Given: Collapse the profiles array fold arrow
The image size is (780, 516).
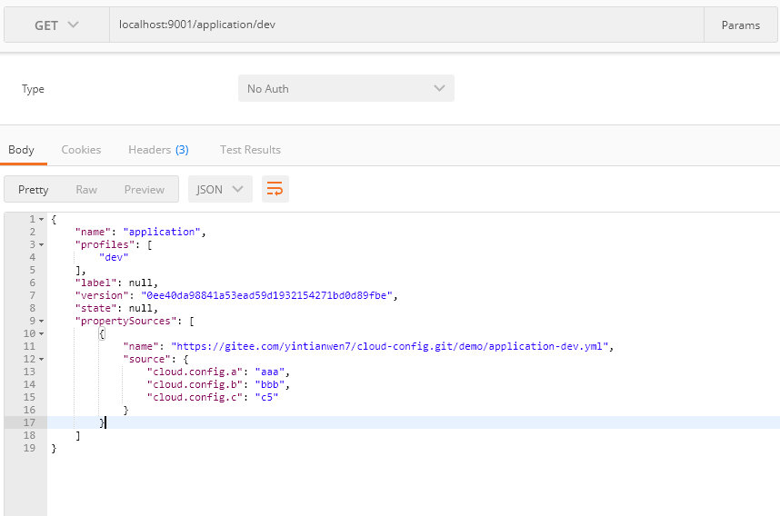Looking at the screenshot, I should coord(41,245).
